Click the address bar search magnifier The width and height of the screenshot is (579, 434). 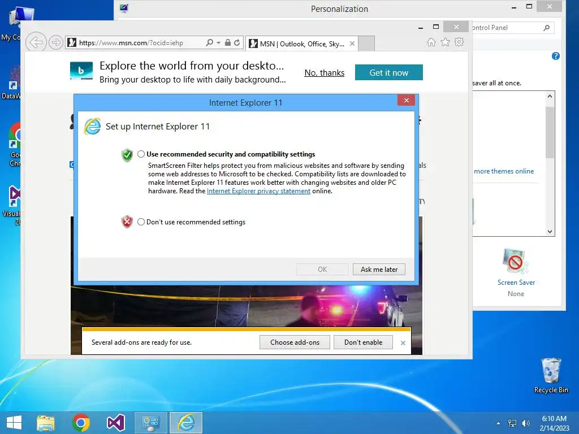(209, 42)
